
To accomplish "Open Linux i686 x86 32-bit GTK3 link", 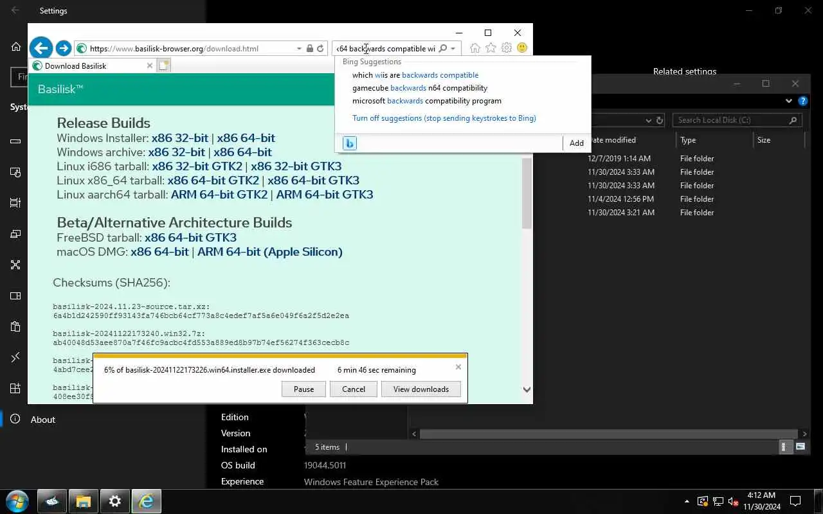I will click(296, 166).
